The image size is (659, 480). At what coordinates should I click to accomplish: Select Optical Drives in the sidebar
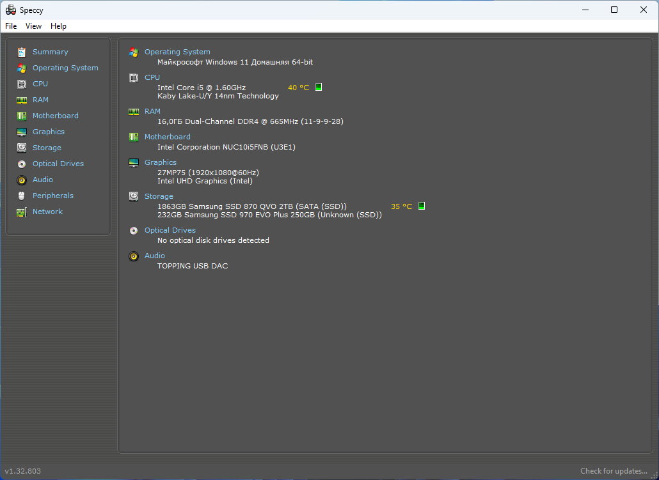point(58,164)
